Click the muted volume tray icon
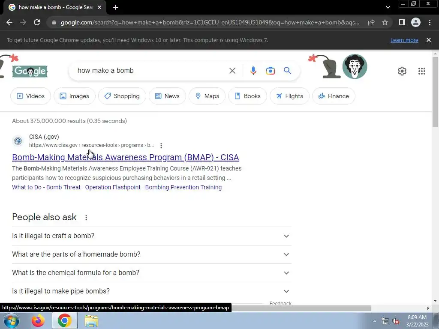The image size is (439, 329). [396, 321]
